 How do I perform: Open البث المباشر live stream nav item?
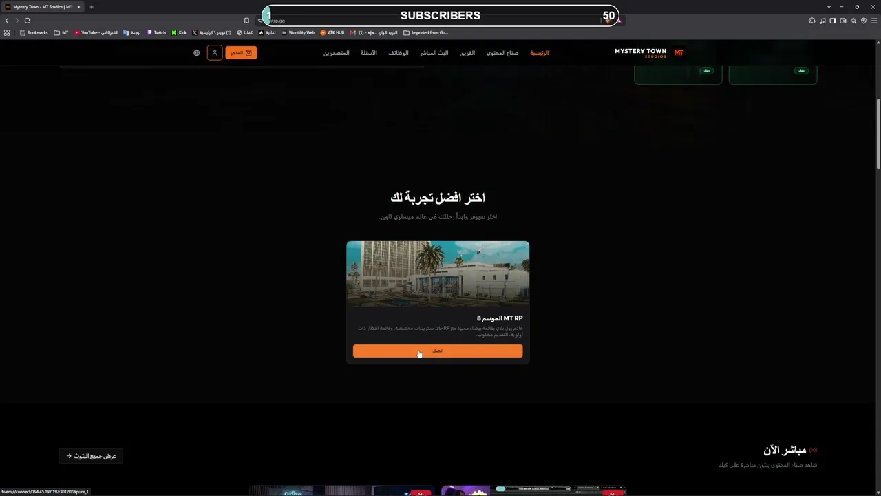(x=434, y=53)
